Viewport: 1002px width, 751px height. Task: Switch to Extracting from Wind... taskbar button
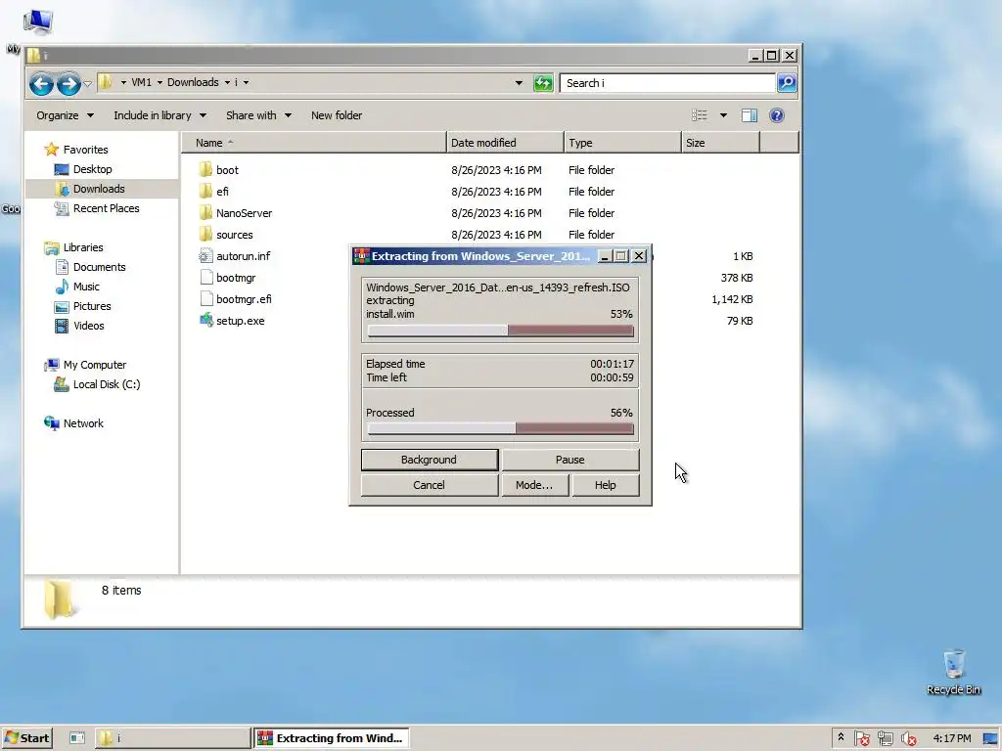(331, 738)
